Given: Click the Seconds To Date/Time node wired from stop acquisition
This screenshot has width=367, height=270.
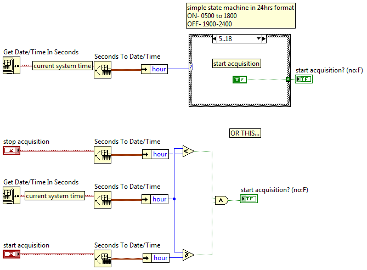Looking at the screenshot, I should 103,155.
